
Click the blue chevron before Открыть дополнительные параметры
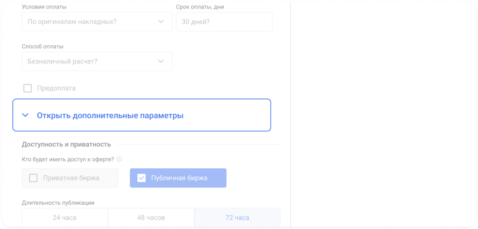point(25,115)
